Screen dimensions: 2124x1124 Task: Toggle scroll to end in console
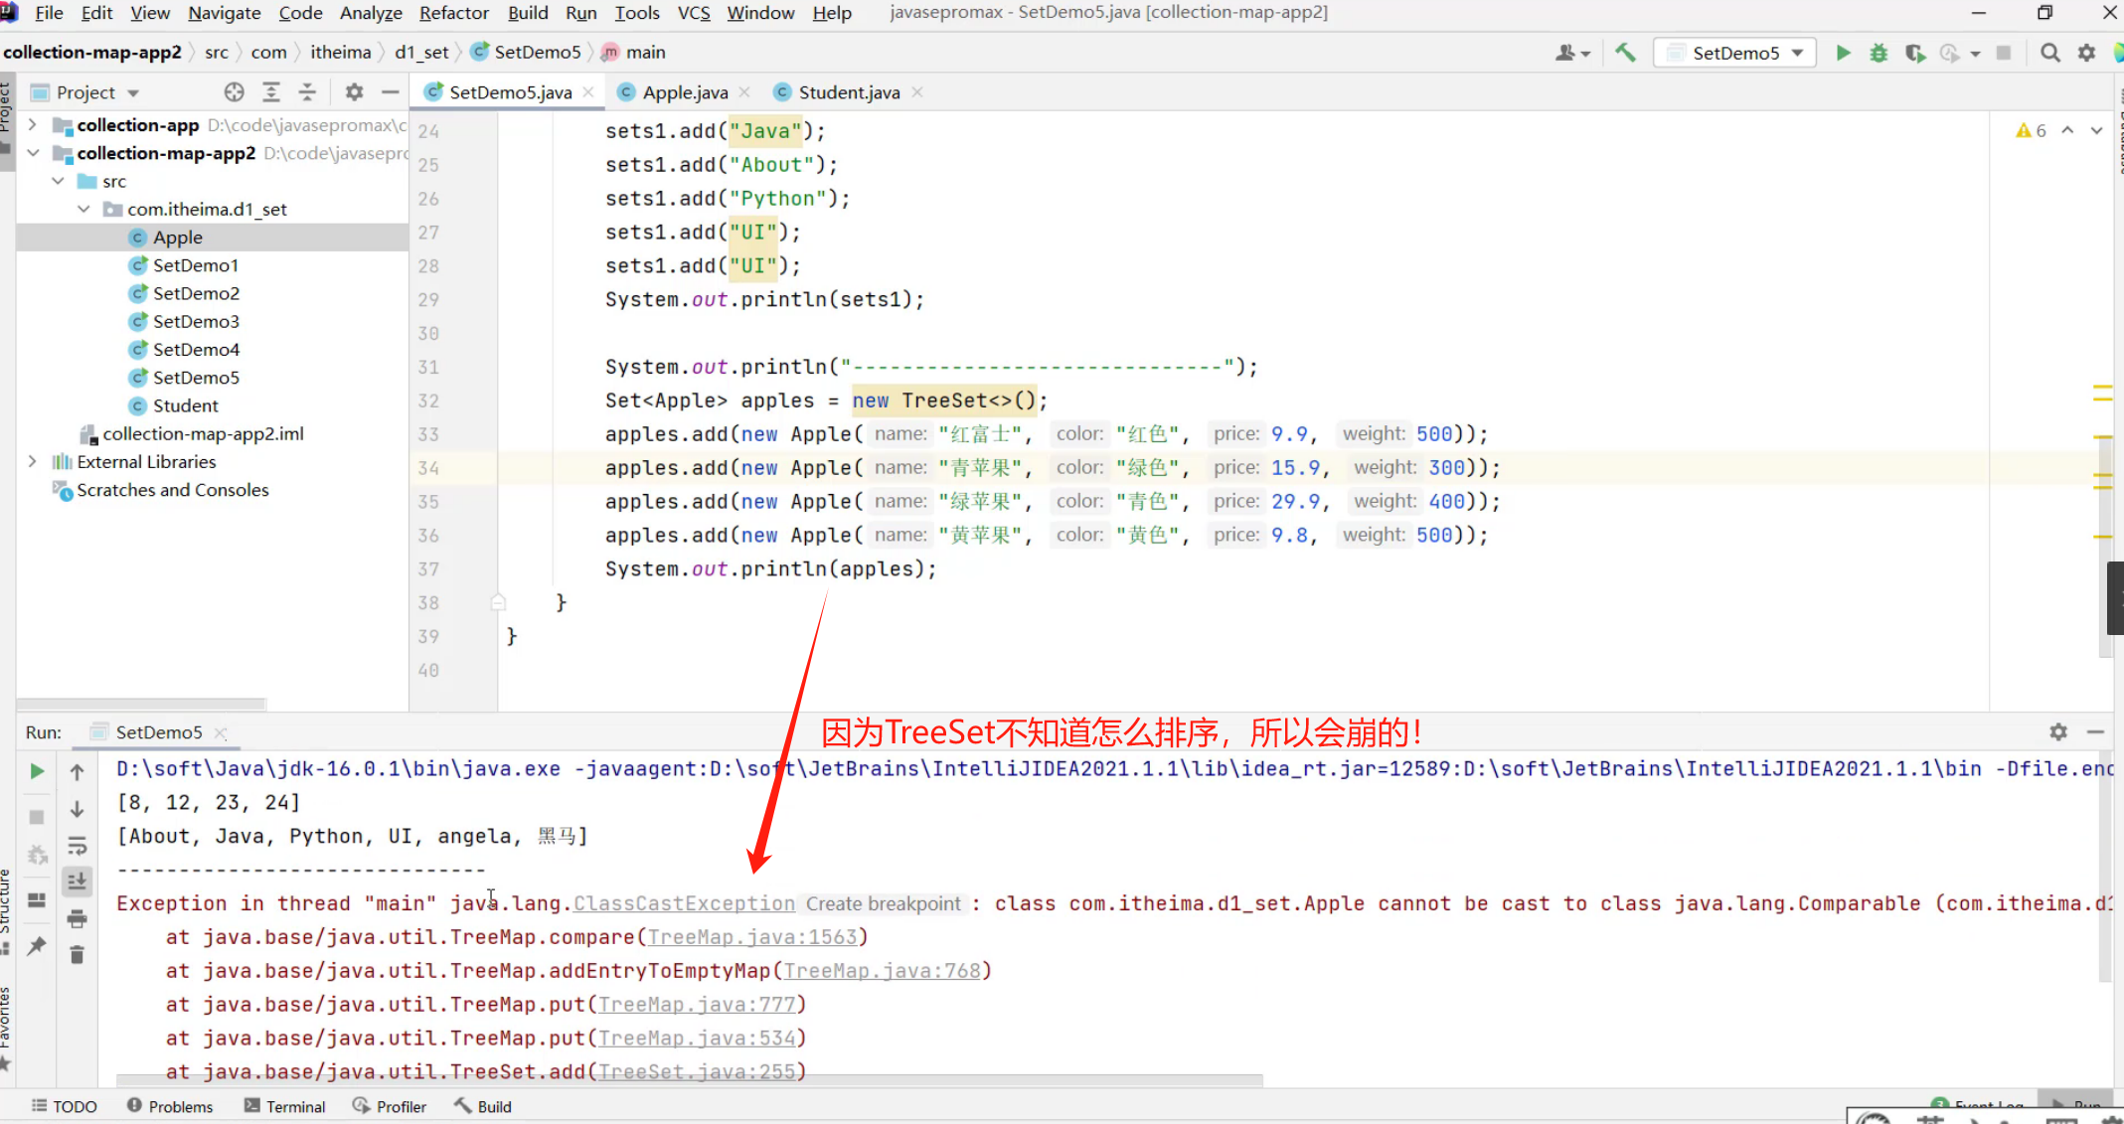77,882
